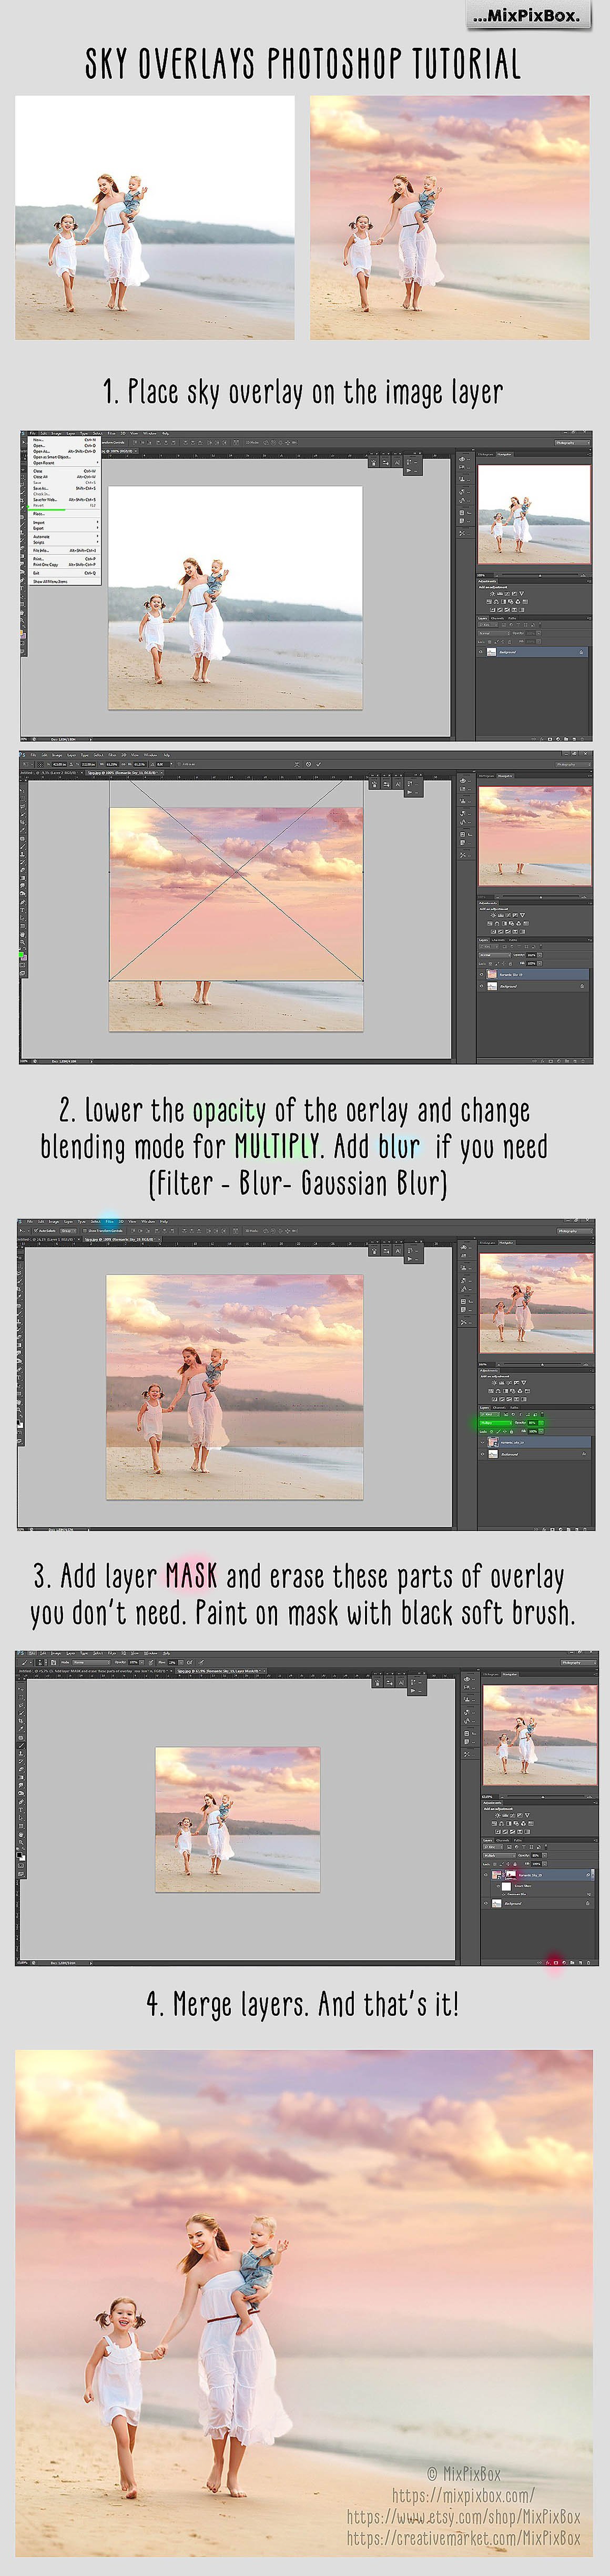
Task: Click the commit transform checkmark in the sky placement screenshot
Action: click(319, 764)
